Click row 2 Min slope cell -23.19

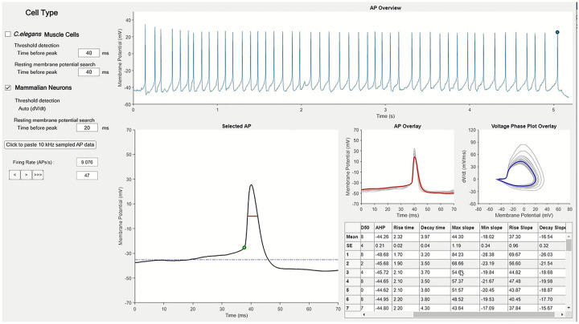pyautogui.click(x=493, y=264)
